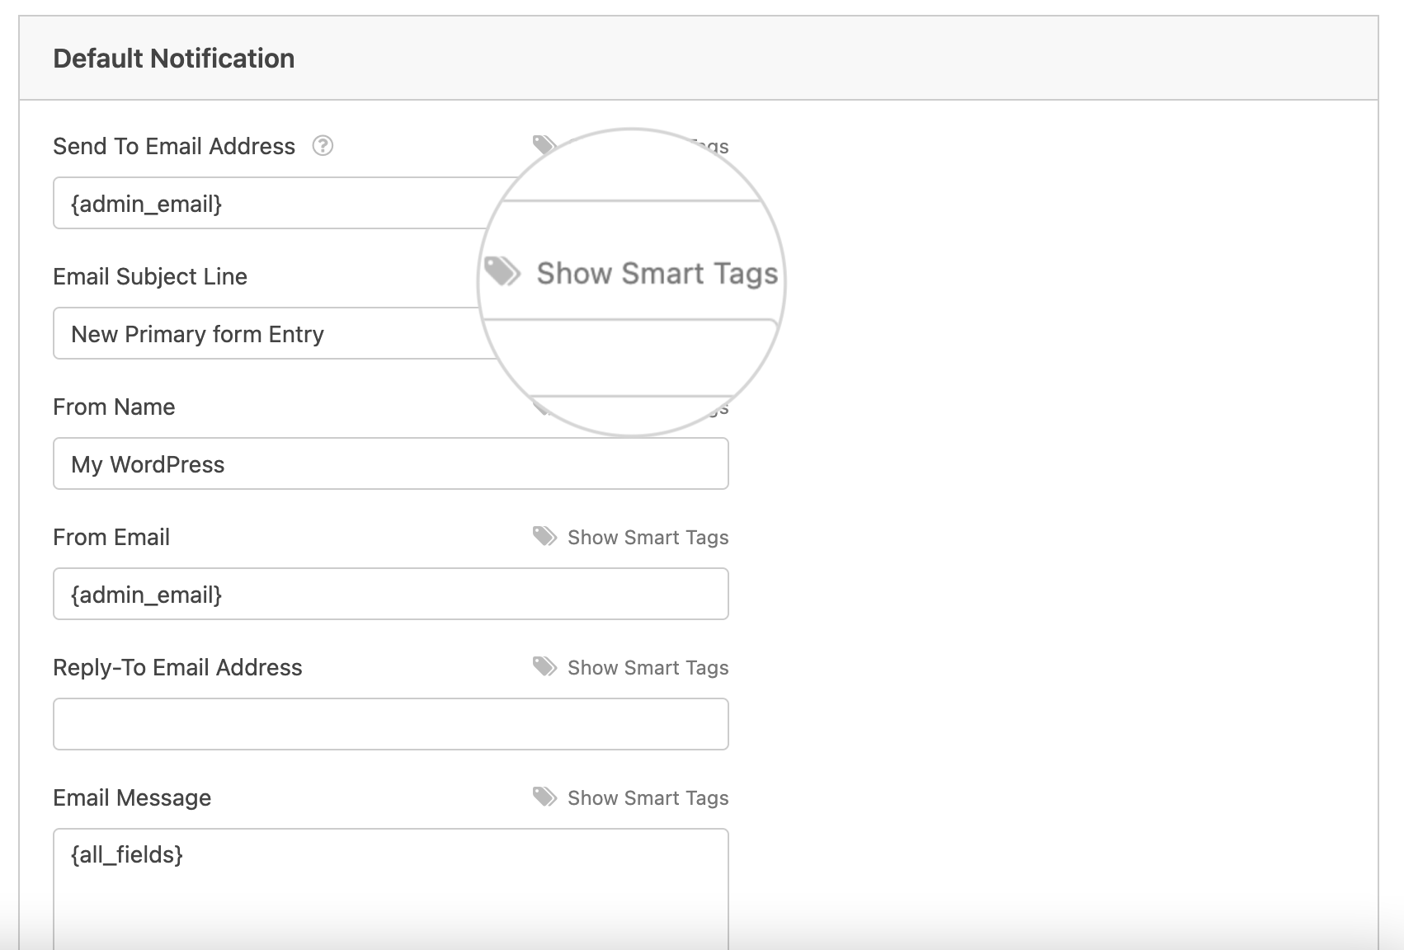Click the Email Subject Line label

pos(150,276)
